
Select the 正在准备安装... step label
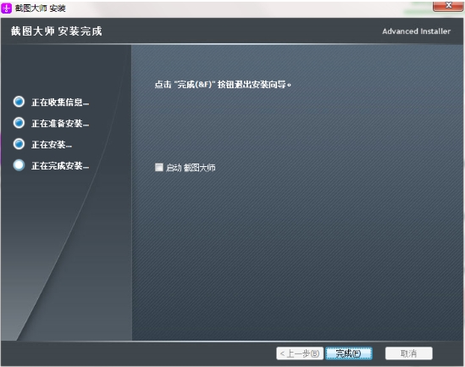(60, 124)
